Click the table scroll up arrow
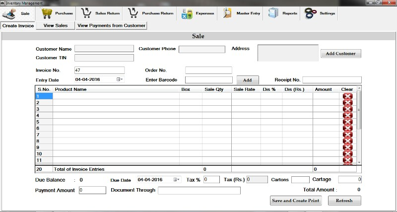This screenshot has width=397, height=212. point(359,88)
